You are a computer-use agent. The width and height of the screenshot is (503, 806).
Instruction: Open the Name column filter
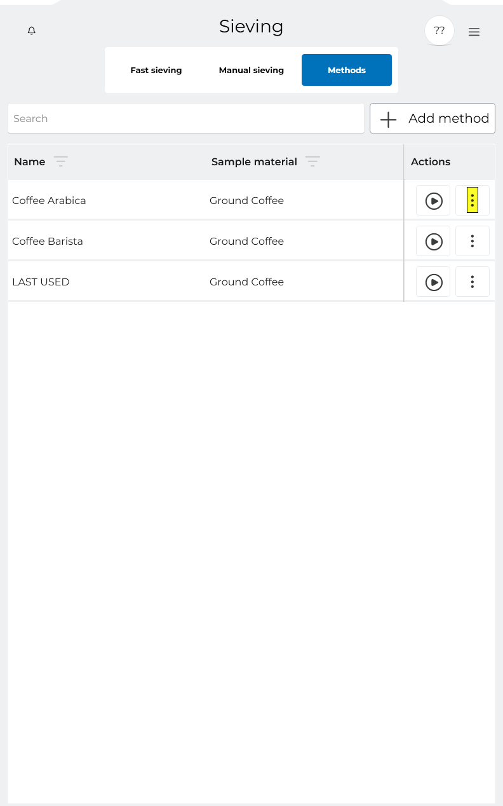[61, 161]
